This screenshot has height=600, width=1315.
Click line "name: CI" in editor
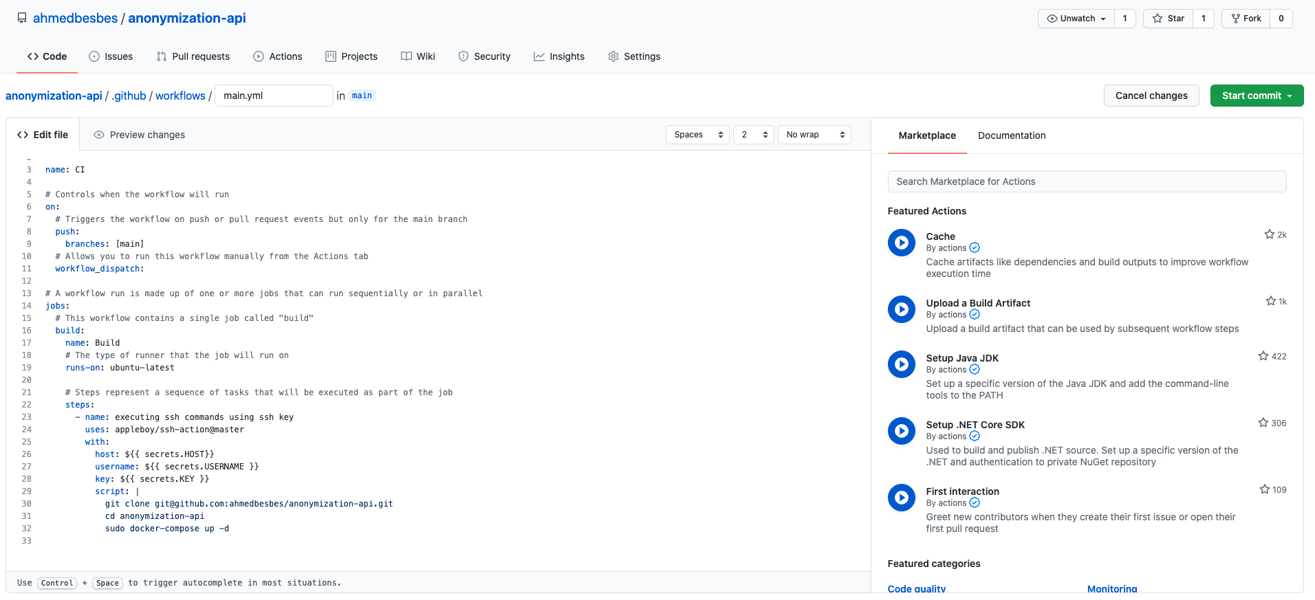[65, 170]
